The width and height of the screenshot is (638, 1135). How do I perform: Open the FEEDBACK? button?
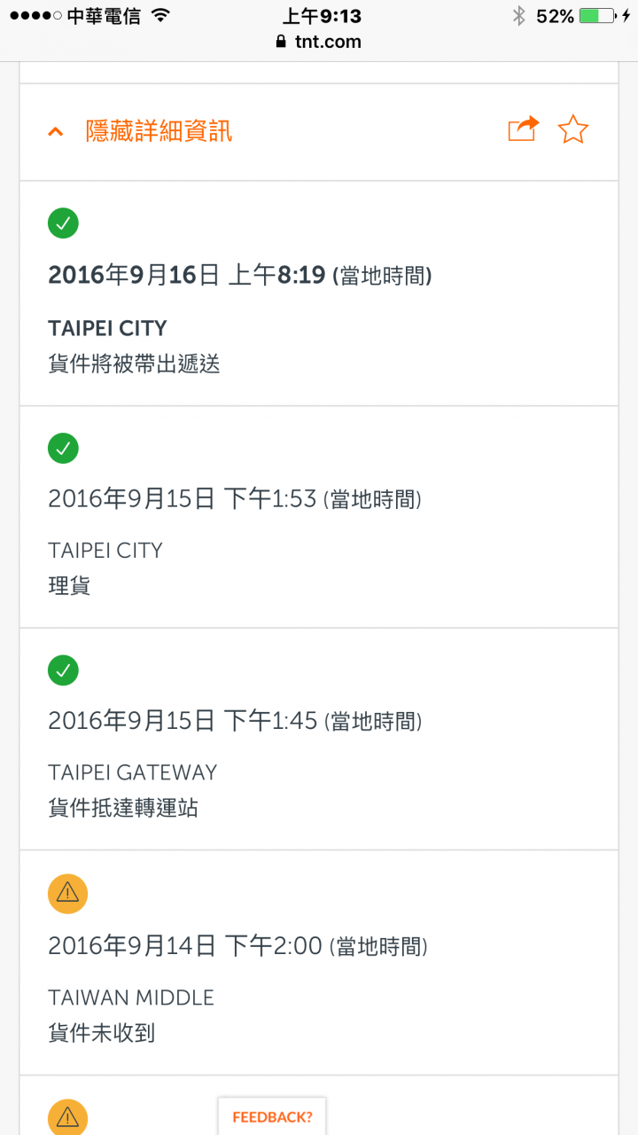tap(272, 1116)
